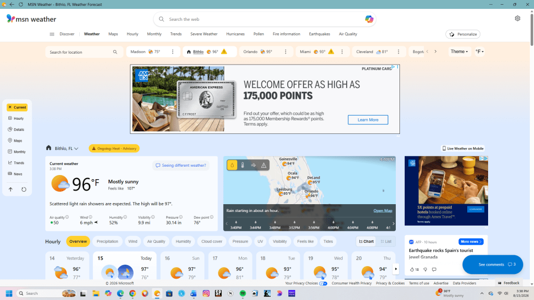Dislike the earthquake news article

tap(425, 269)
